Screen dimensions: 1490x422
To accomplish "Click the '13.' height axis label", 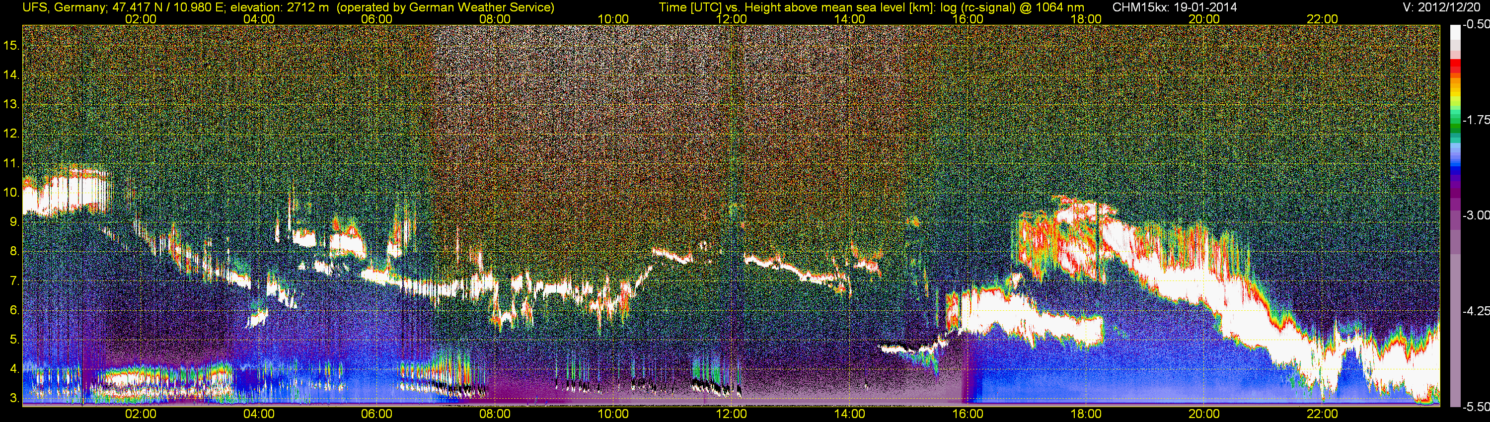I will tap(11, 104).
